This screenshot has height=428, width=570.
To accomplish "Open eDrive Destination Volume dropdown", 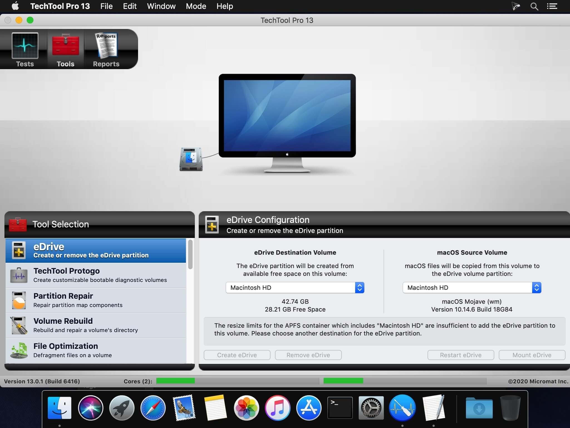I will 295,288.
